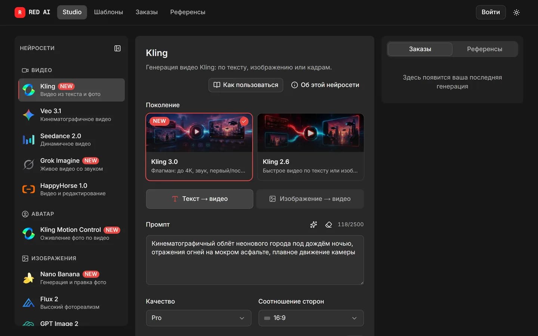
Task: Select the Kling 2.6 generation card
Action: coord(310,147)
